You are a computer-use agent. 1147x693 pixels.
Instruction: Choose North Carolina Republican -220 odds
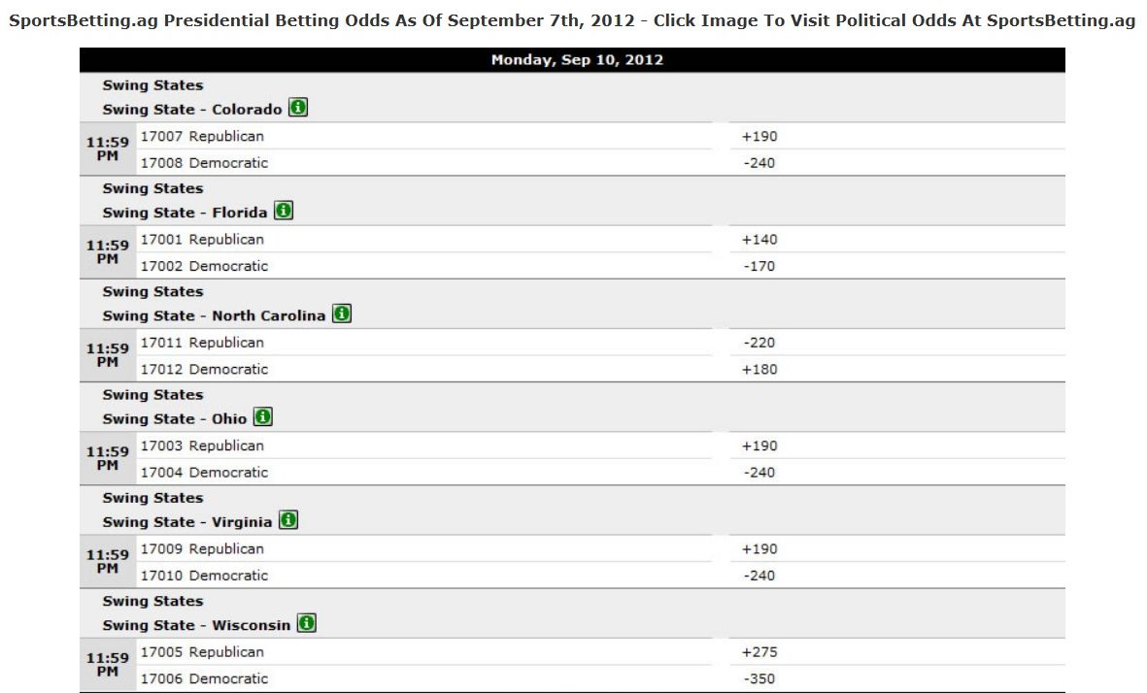point(759,342)
